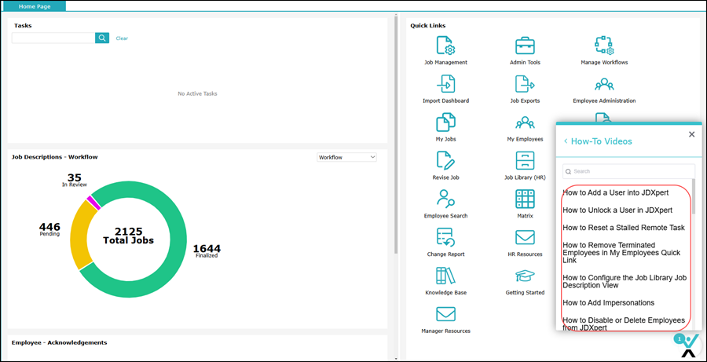The width and height of the screenshot is (707, 362).
Task: Expand the Workflow dropdown on chart
Action: pos(346,157)
